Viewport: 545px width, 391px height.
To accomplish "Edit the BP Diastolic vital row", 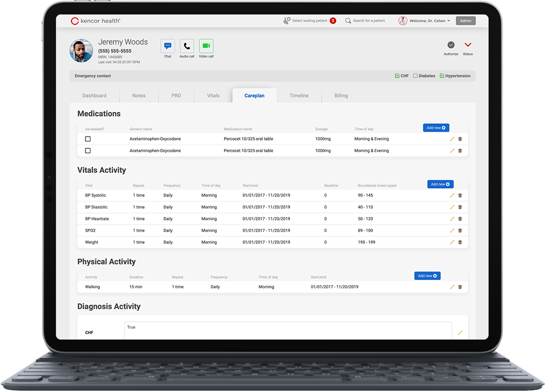I will pos(452,207).
